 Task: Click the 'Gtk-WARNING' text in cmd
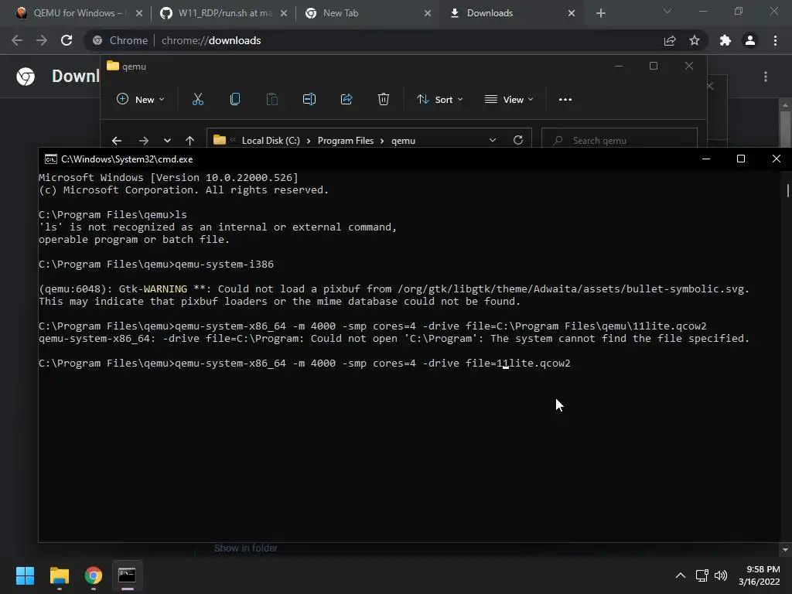pos(153,289)
